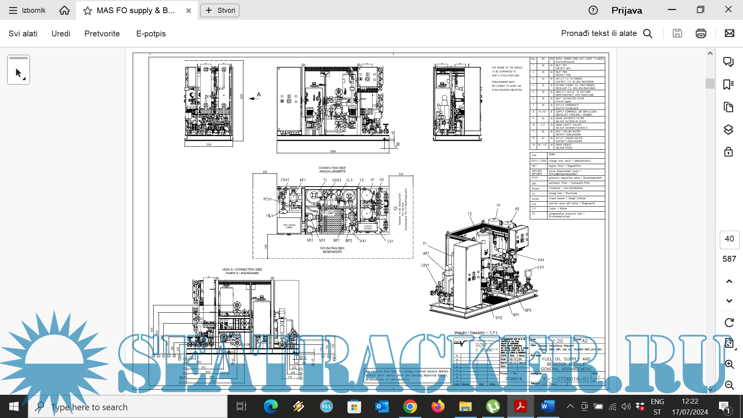Click the Prijava sign-in link
The height and width of the screenshot is (418, 743).
[627, 10]
